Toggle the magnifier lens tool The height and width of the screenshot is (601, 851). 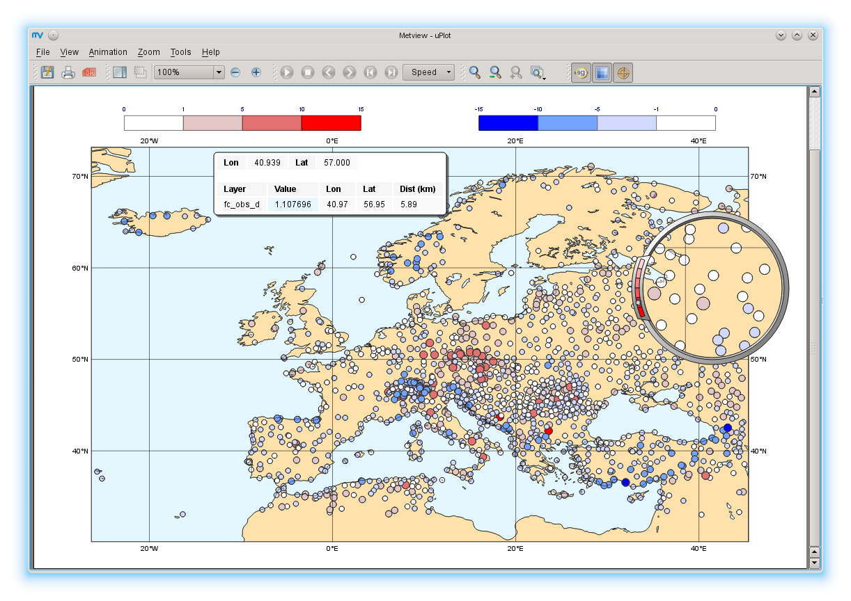581,72
